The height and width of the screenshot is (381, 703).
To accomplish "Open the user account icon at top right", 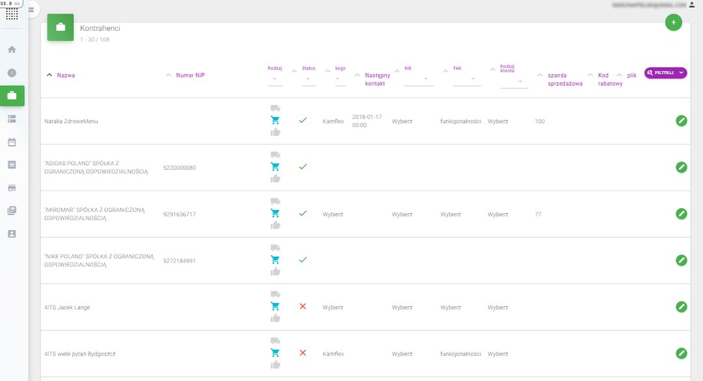I will pos(691,5).
